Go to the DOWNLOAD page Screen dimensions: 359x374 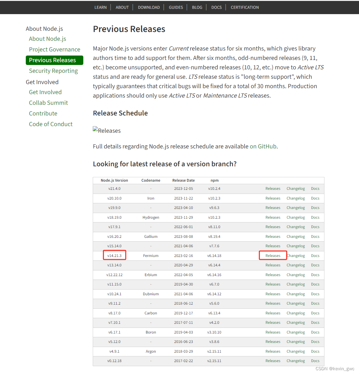click(149, 8)
